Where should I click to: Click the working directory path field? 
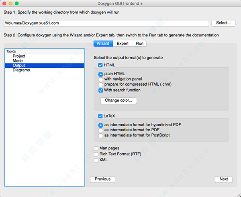pyautogui.click(x=106, y=24)
